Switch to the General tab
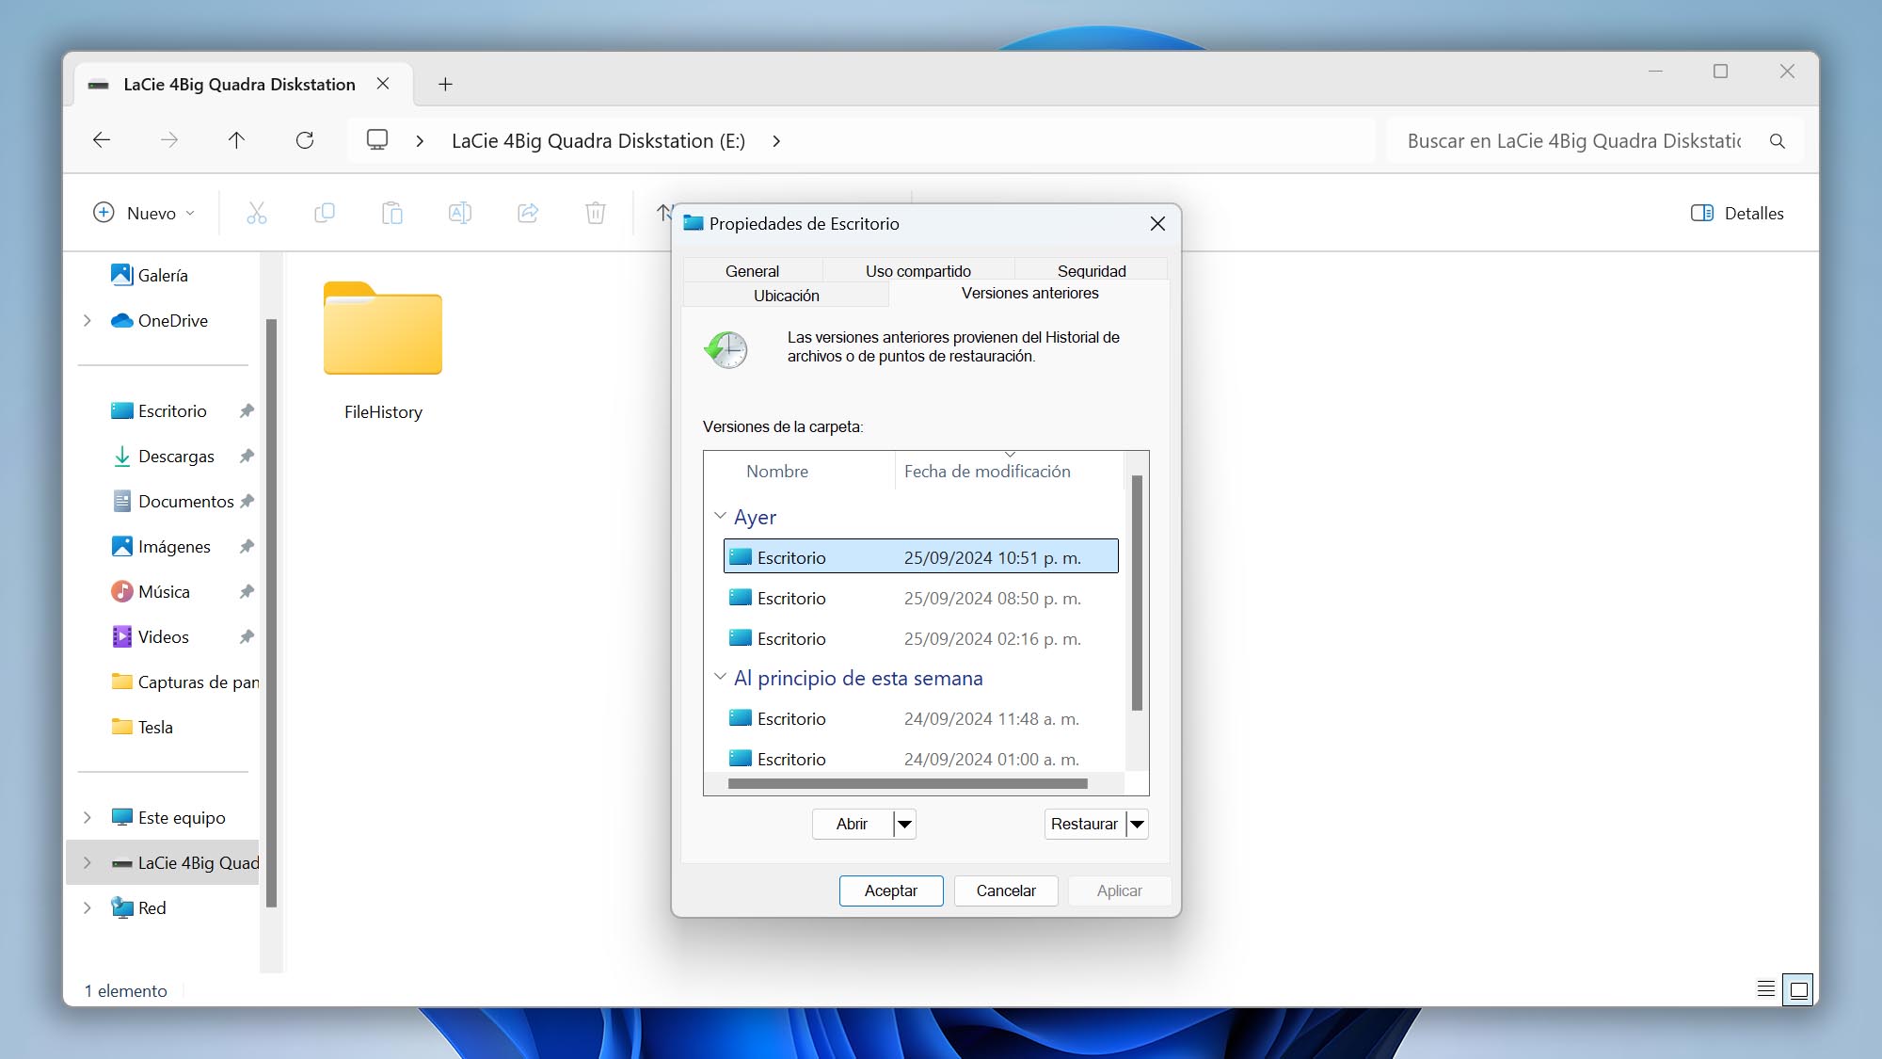 tap(752, 271)
